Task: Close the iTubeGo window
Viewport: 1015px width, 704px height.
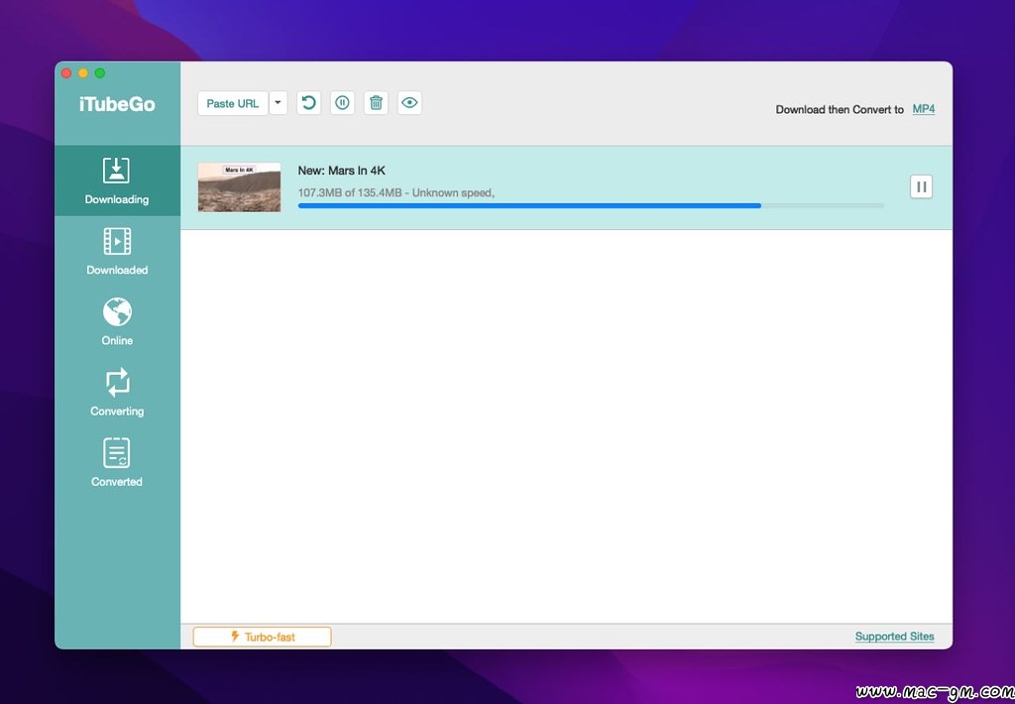Action: click(x=66, y=73)
